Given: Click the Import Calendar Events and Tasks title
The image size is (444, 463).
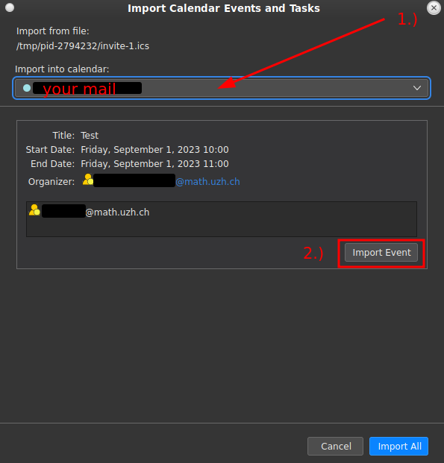Looking at the screenshot, I should click(x=224, y=8).
